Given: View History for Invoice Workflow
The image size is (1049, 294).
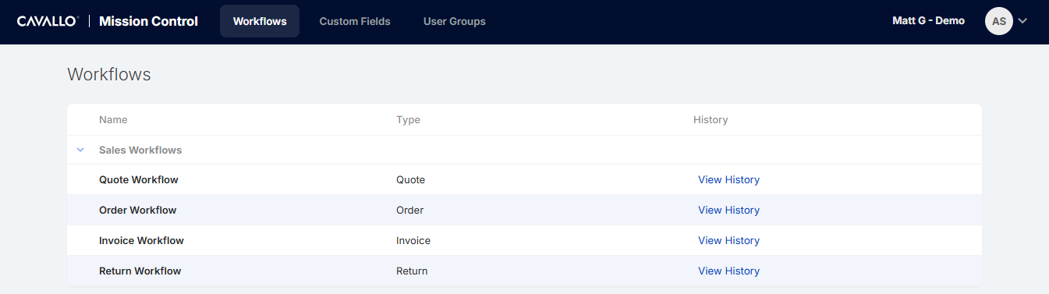Looking at the screenshot, I should pos(728,240).
